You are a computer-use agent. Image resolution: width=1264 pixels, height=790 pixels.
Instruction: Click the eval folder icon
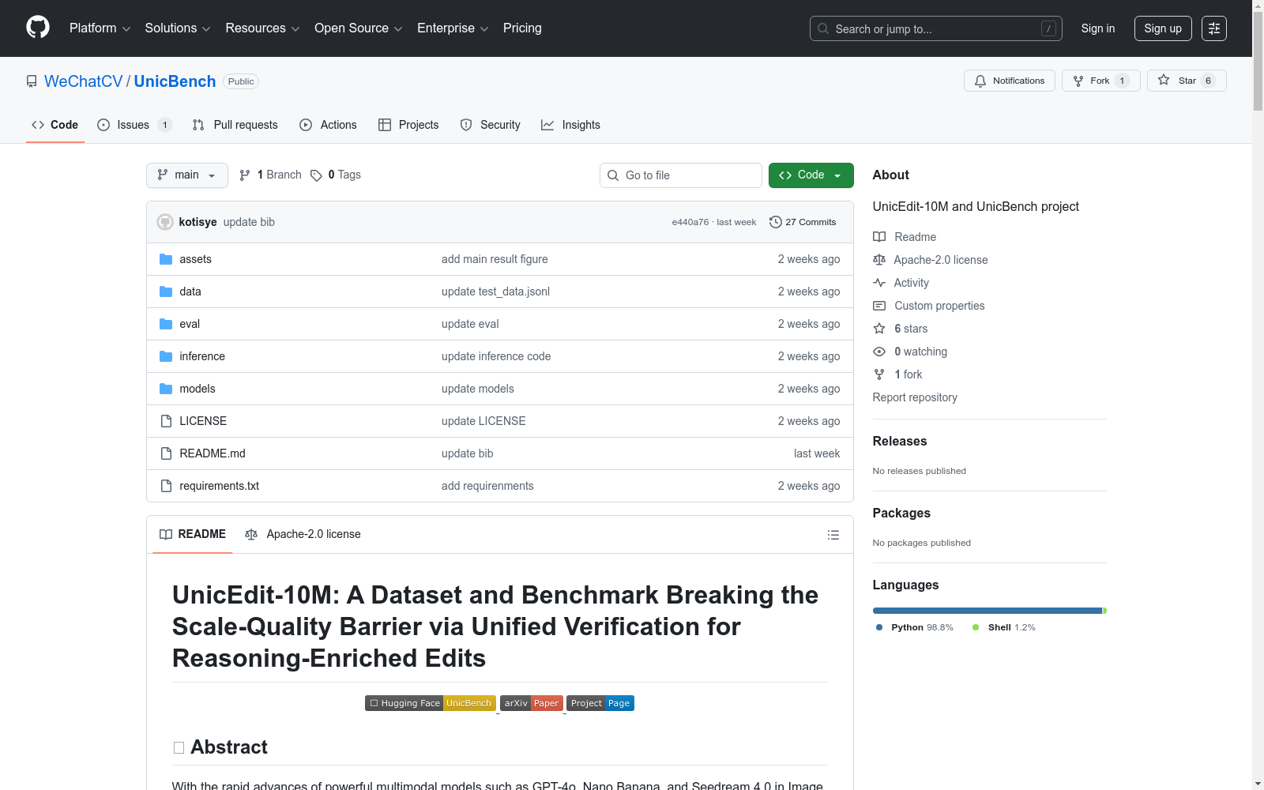coord(166,324)
